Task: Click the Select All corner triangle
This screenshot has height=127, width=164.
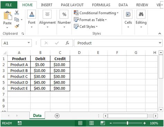Action: click(5, 53)
